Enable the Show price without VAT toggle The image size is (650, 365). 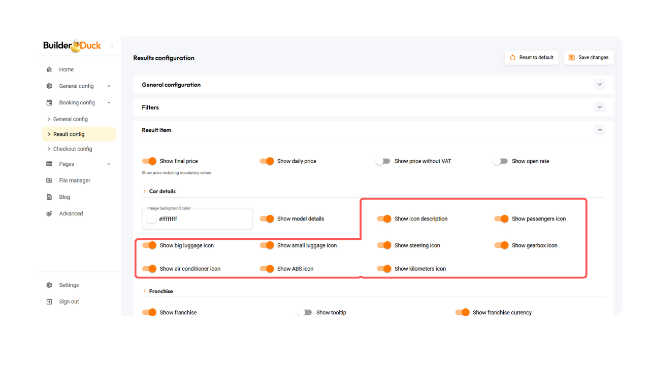pyautogui.click(x=383, y=161)
